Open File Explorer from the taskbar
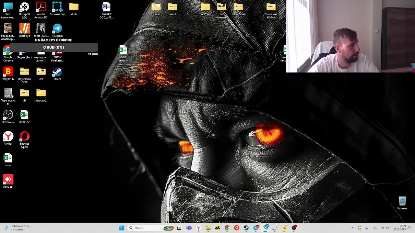The image size is (415, 233). 208,228
